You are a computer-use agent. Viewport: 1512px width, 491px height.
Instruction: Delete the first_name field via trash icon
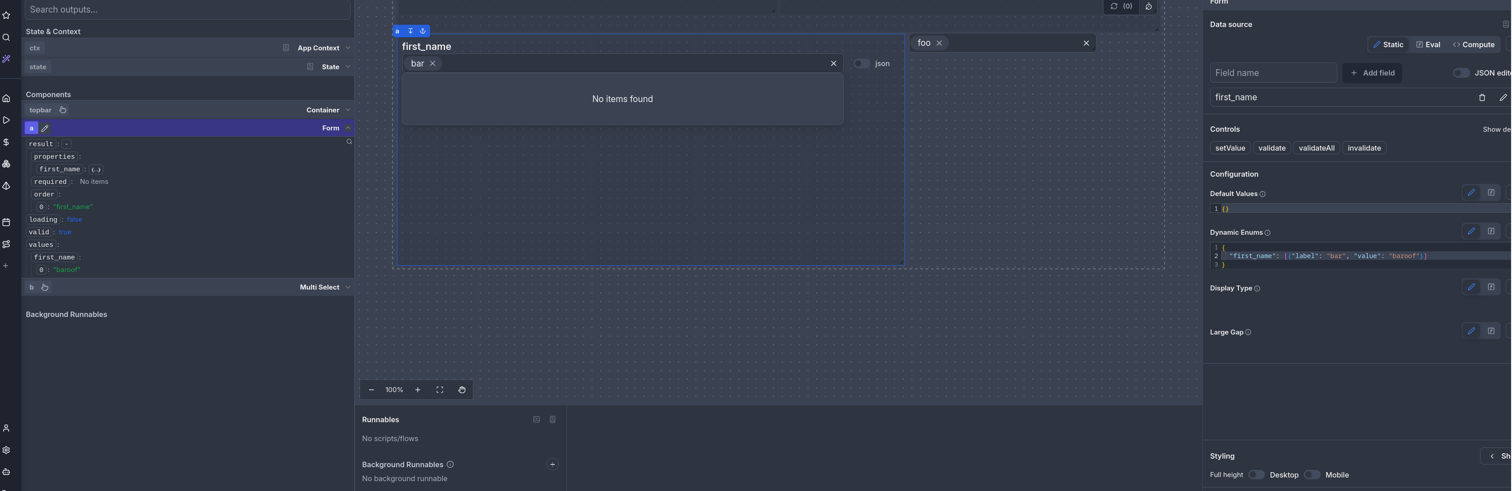[x=1481, y=98]
